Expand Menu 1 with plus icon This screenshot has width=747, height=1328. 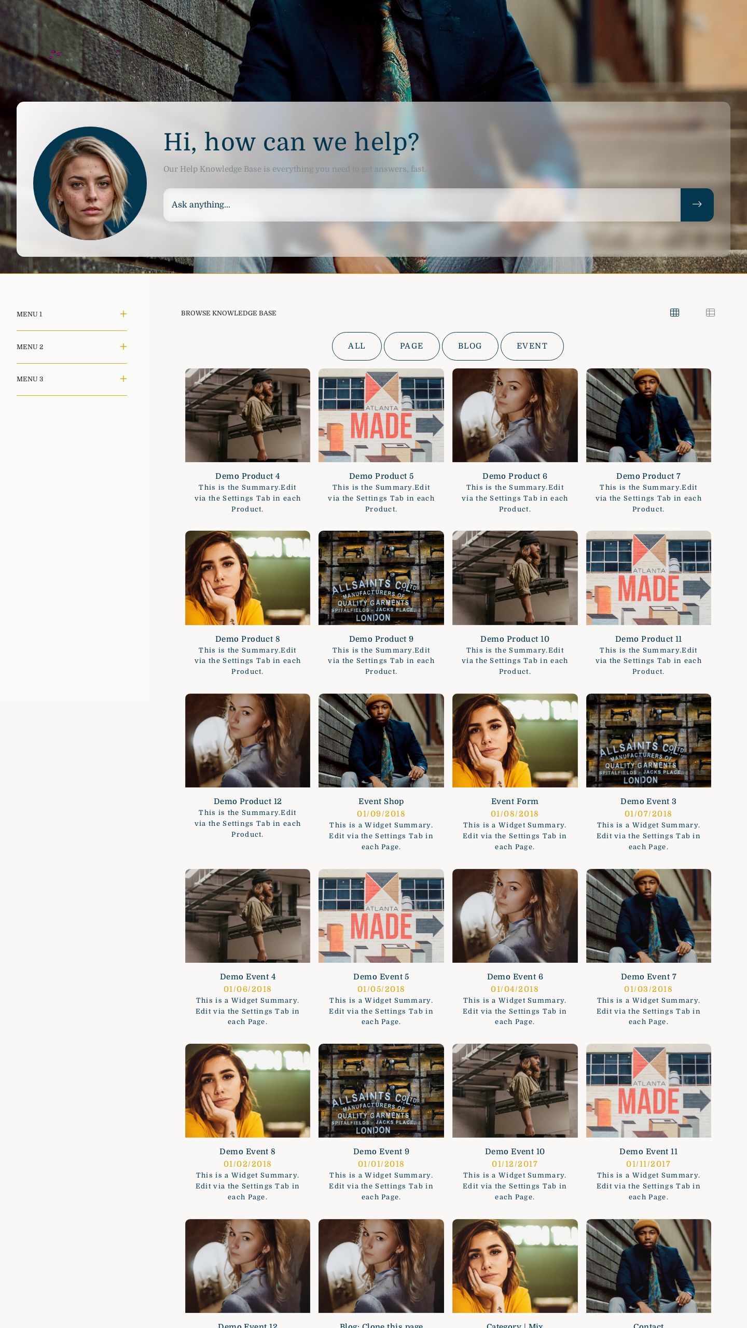click(123, 314)
